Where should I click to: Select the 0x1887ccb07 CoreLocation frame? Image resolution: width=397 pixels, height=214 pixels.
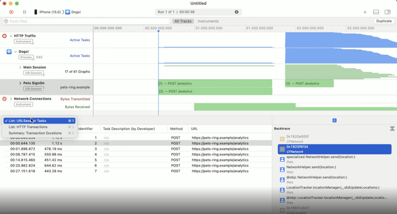(334, 210)
